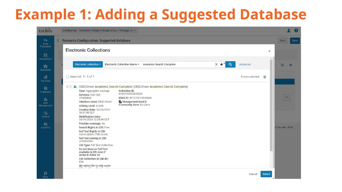
Task: Click 'Search Rights in CDI: Free' text
Action: tap(94, 127)
